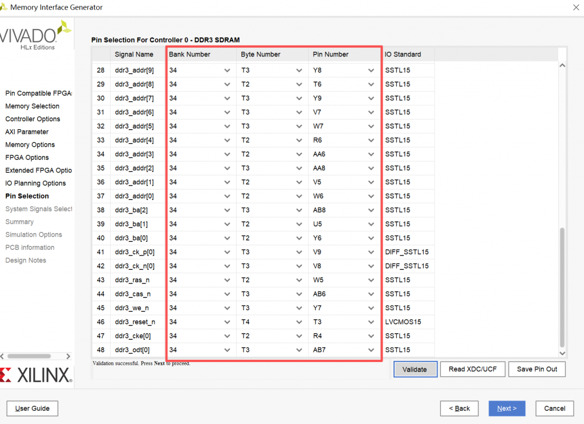The image size is (584, 424).
Task: Open Byte Number dropdown for ddr3_reset_n
Action: pos(299,322)
